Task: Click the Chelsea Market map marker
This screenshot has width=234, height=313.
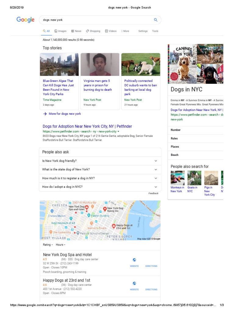Action: (x=52, y=211)
